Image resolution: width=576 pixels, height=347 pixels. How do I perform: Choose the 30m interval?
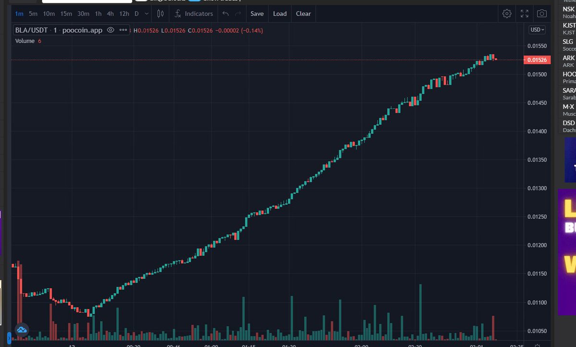[84, 13]
